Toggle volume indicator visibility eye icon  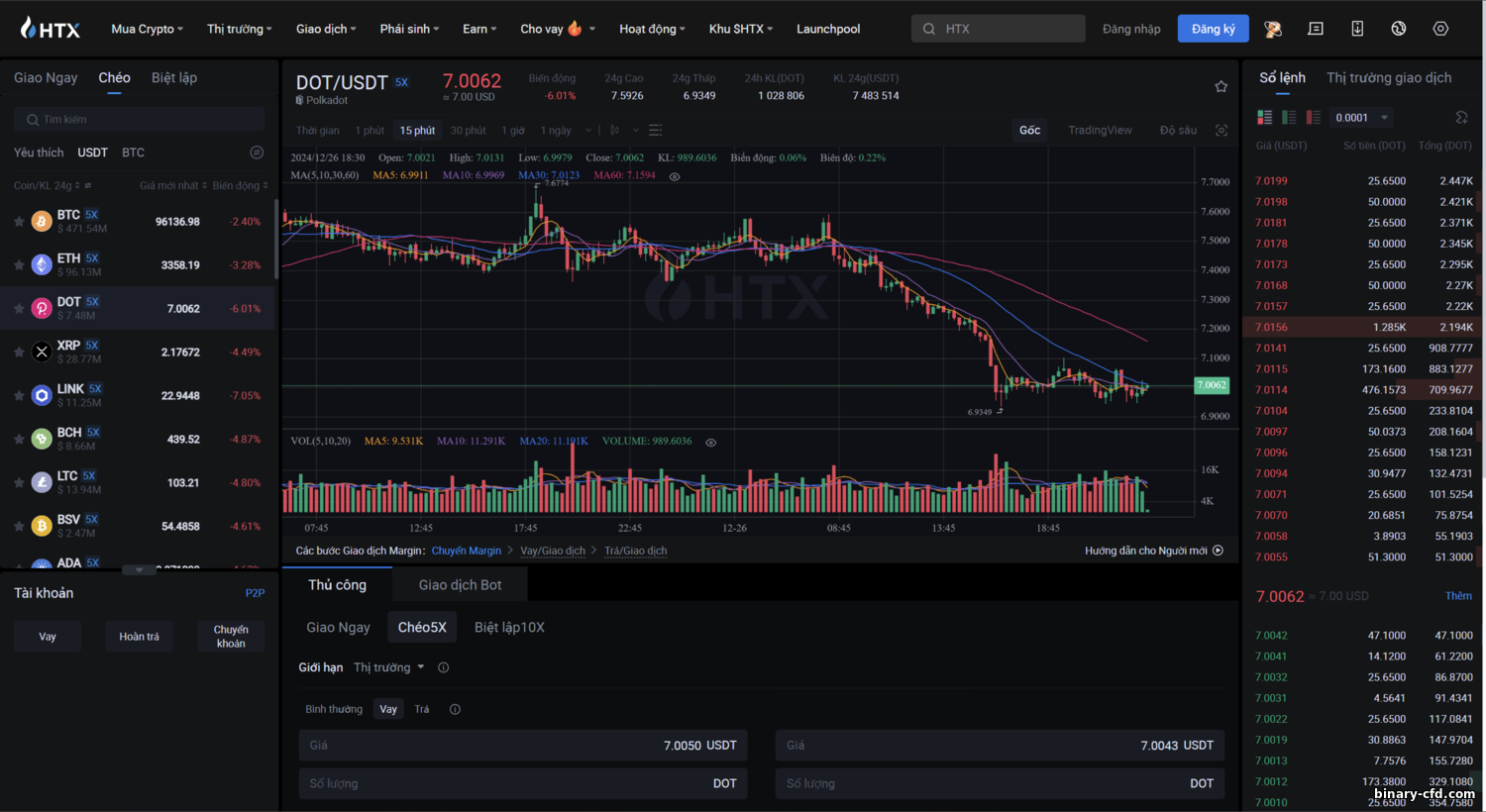point(710,442)
